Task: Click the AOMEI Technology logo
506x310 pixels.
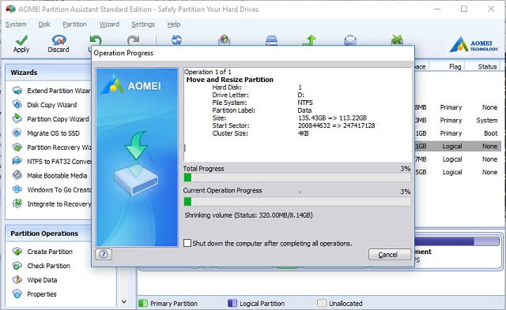Action: [x=474, y=44]
